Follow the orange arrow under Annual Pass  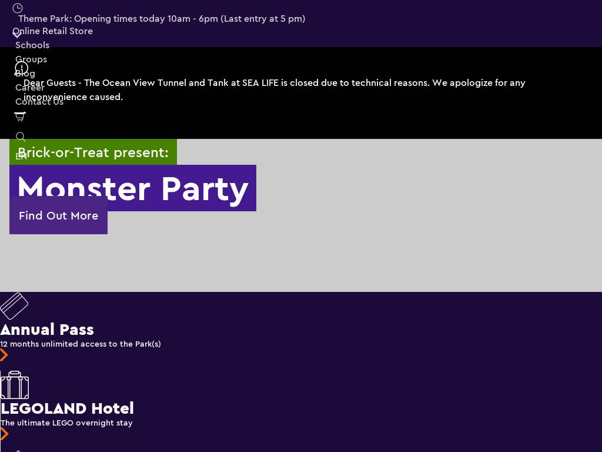pos(4,355)
